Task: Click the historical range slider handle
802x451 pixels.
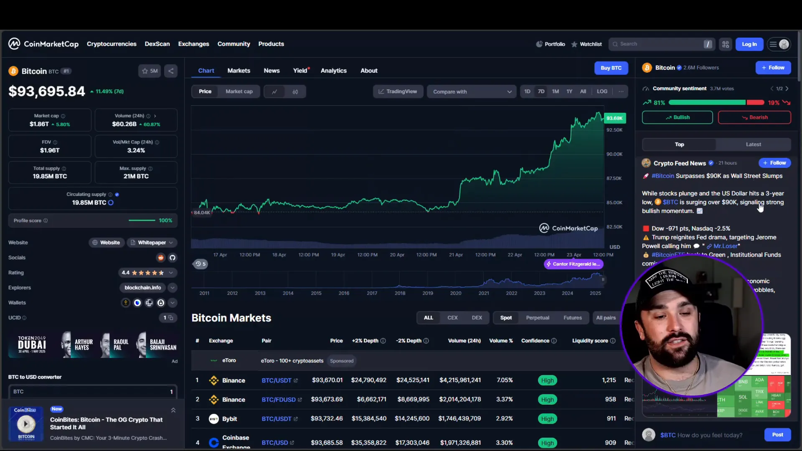Action: tap(603, 279)
